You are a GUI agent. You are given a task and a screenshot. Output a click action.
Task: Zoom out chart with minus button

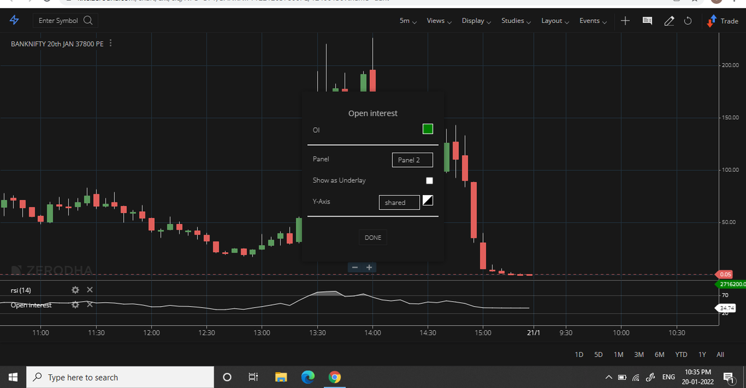tap(354, 267)
